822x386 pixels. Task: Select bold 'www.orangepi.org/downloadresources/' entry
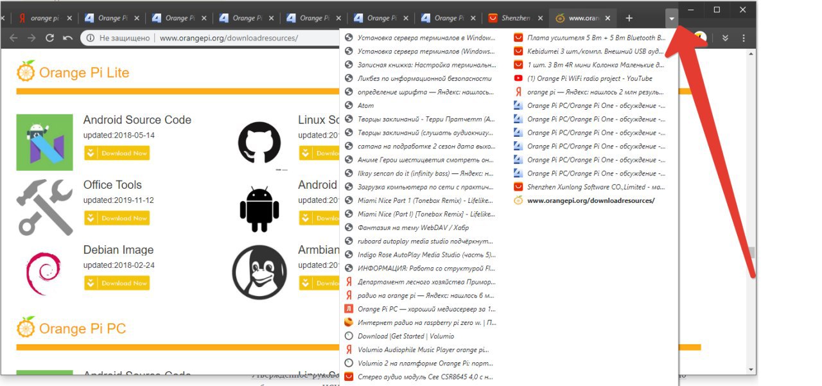pos(590,200)
